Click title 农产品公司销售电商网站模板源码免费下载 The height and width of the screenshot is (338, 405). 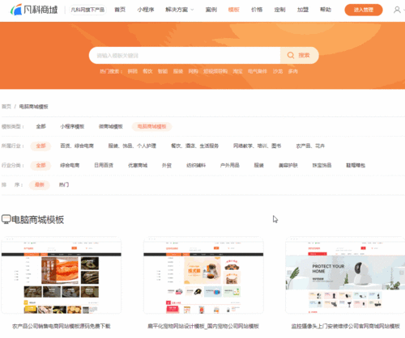[x=62, y=326]
